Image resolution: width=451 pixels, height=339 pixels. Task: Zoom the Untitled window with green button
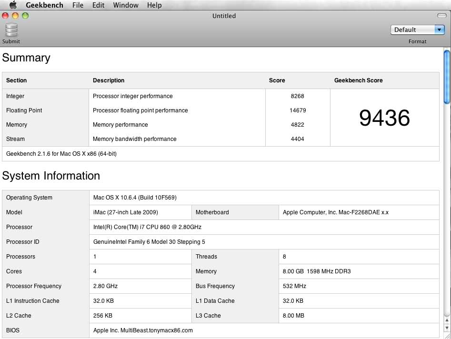[25, 16]
